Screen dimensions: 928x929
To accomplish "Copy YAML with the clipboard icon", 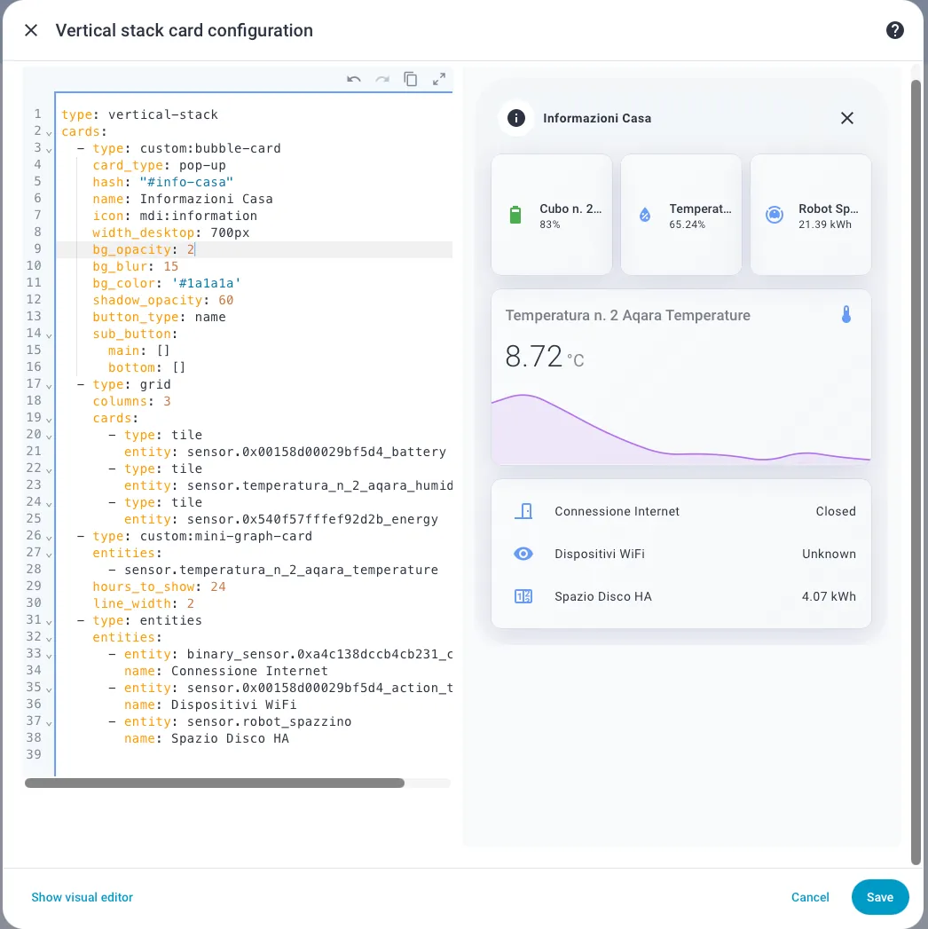I will (x=411, y=79).
